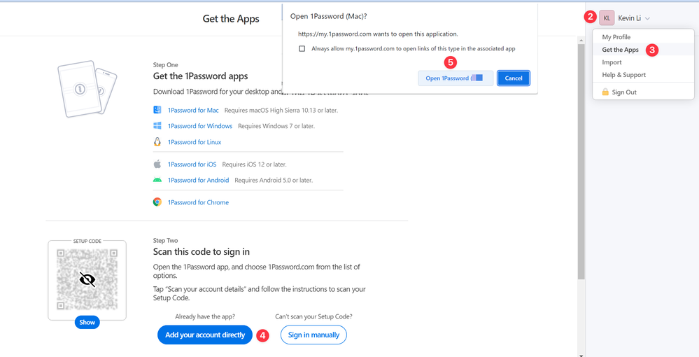This screenshot has width=699, height=357.
Task: Click Add your account directly button
Action: [205, 335]
